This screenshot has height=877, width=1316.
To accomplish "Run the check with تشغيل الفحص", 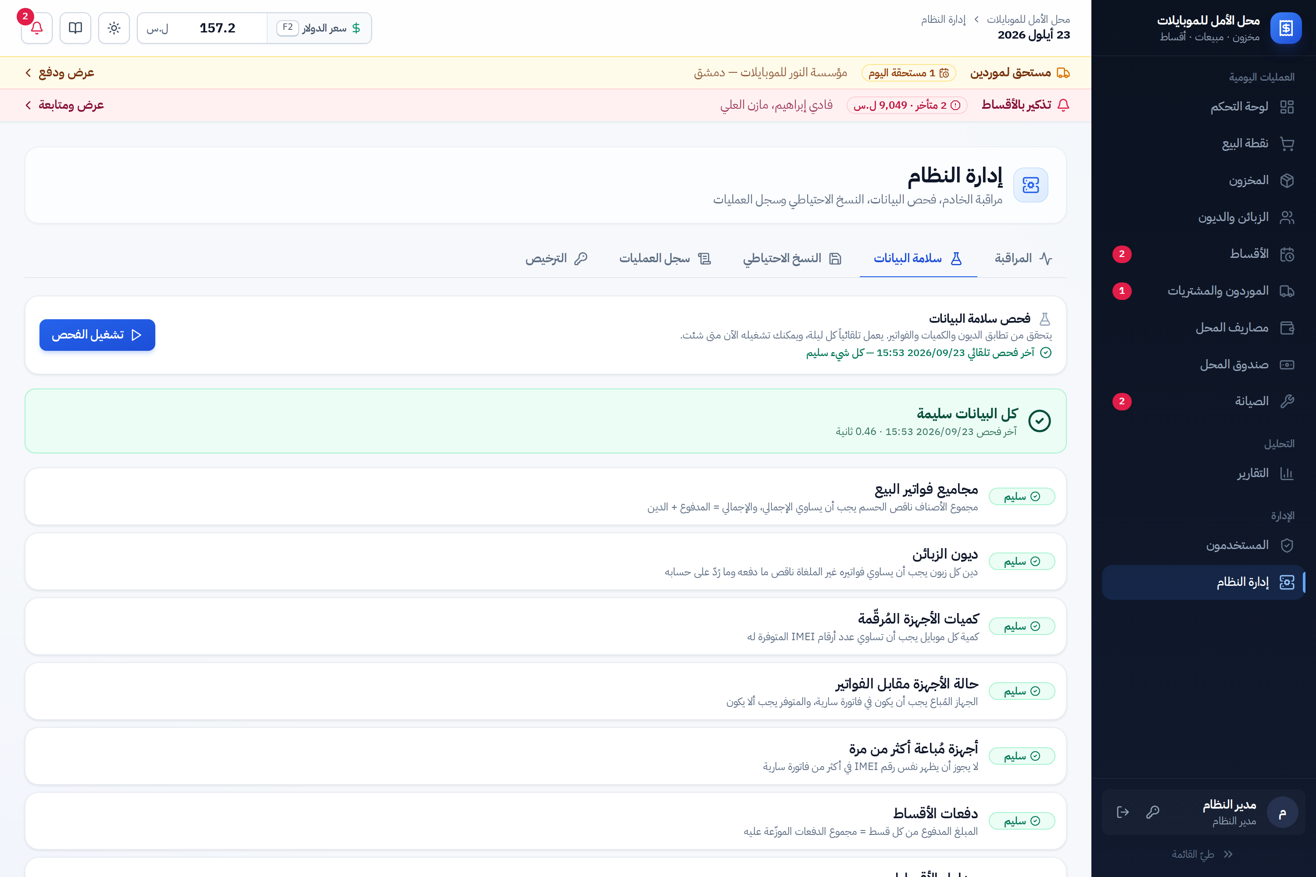I will click(x=97, y=335).
